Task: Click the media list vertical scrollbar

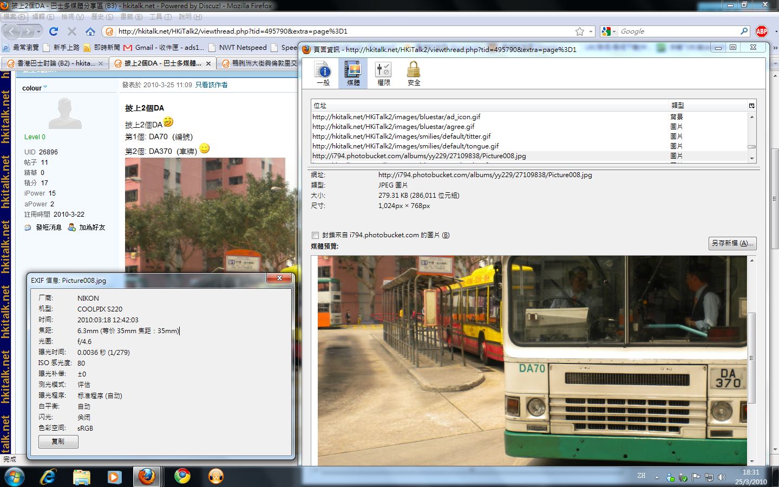Action: point(751,137)
